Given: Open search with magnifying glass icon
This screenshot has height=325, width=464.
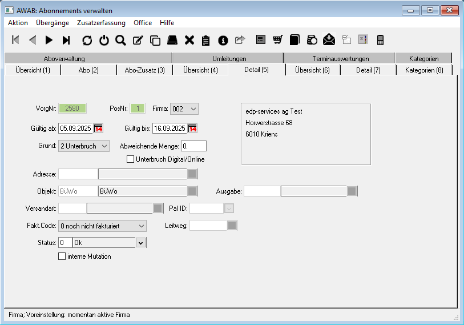Looking at the screenshot, I should 120,40.
